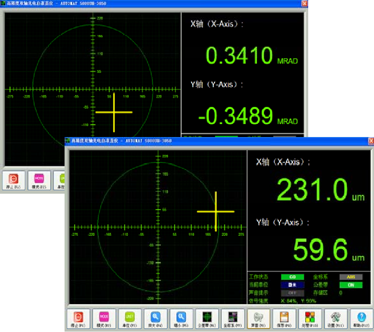Image resolution: width=374 pixels, height=332 pixels.
Task: Close the front window showing um readings
Action: point(371,141)
